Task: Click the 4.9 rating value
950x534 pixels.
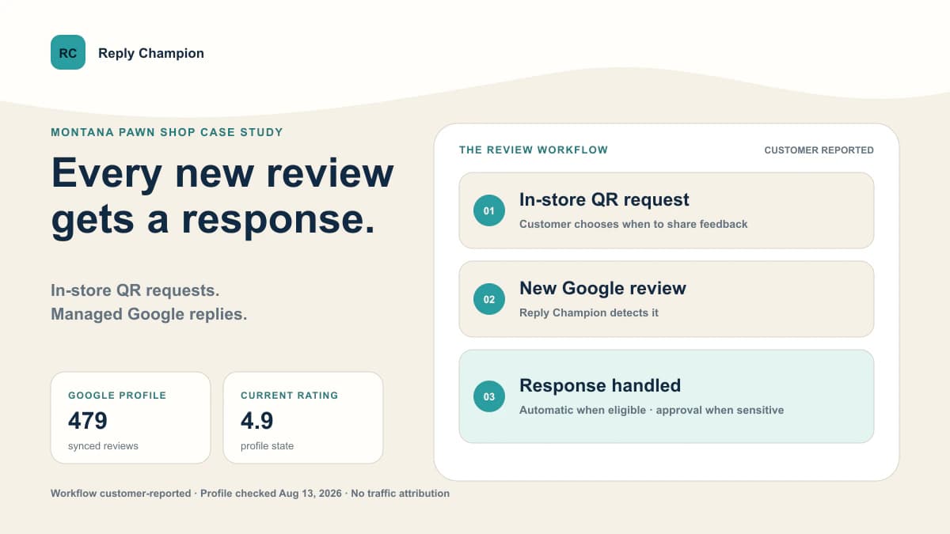Action: tap(257, 420)
